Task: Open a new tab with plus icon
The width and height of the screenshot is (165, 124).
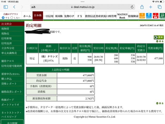Action: click(x=151, y=7)
